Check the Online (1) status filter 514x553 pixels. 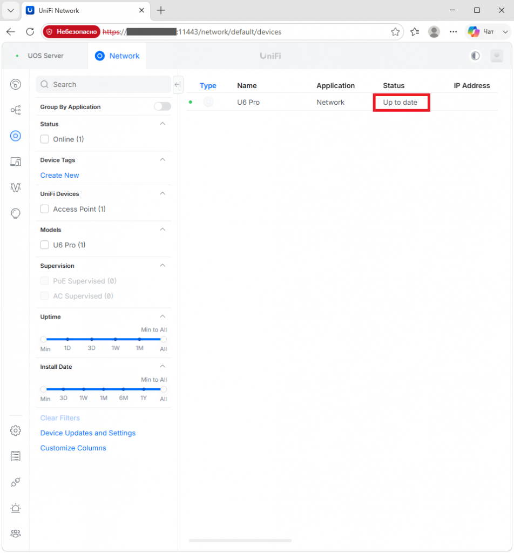(x=44, y=139)
